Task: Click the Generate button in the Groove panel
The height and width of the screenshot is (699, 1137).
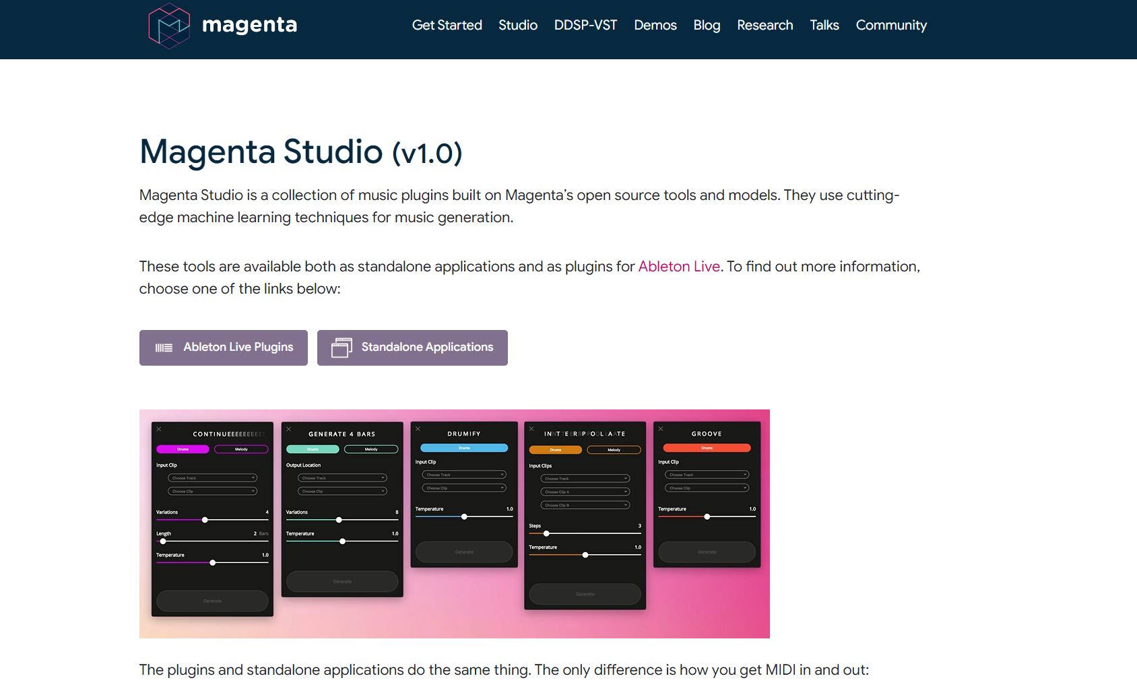Action: pos(707,552)
